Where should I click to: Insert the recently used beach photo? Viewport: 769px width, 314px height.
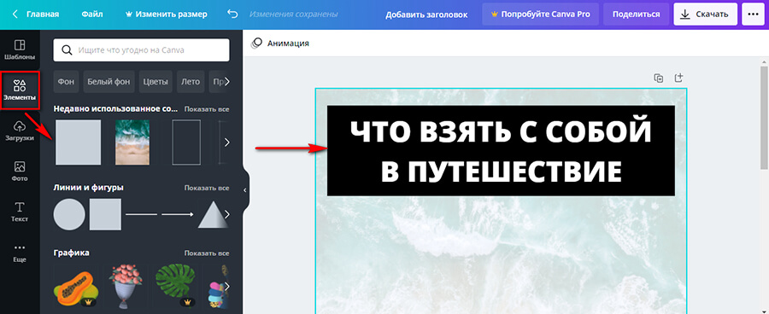tap(132, 142)
